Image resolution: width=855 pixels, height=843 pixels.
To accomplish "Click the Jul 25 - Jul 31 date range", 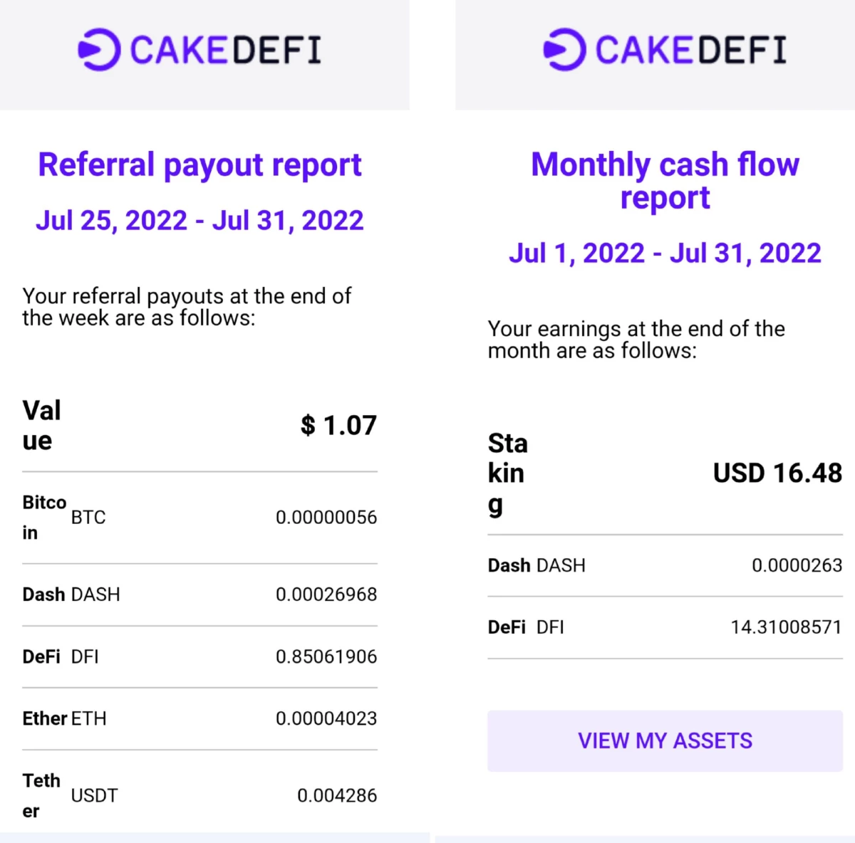I will (x=200, y=221).
